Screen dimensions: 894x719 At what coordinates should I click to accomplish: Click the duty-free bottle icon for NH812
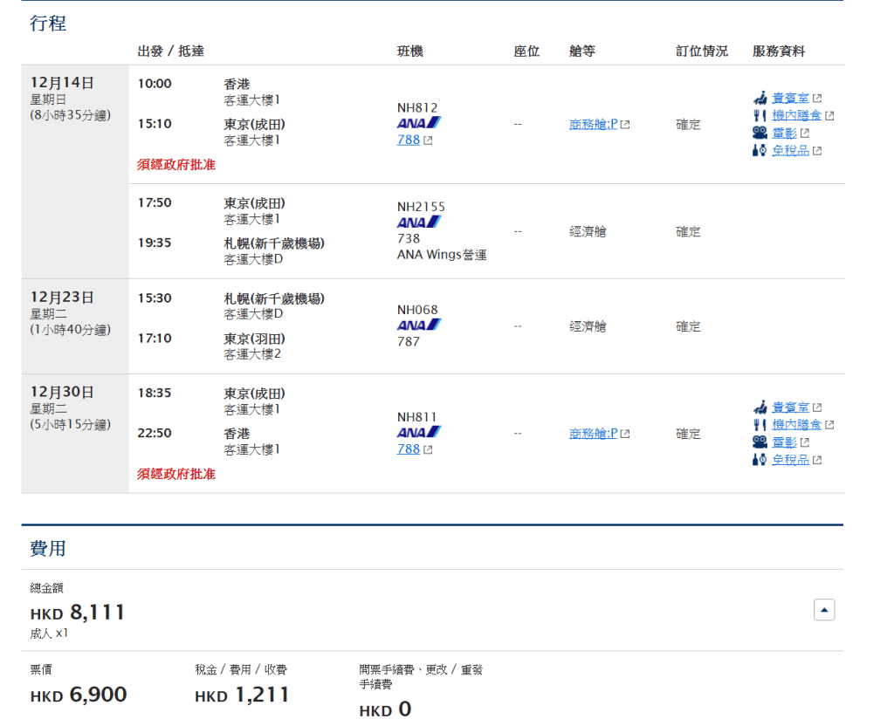(x=760, y=150)
